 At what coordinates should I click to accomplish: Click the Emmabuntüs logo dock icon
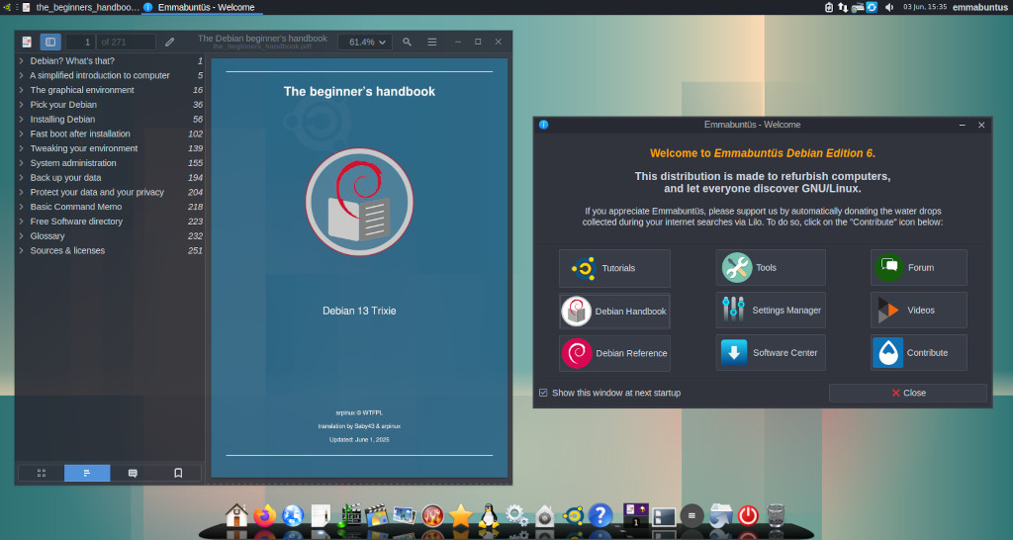pos(573,515)
